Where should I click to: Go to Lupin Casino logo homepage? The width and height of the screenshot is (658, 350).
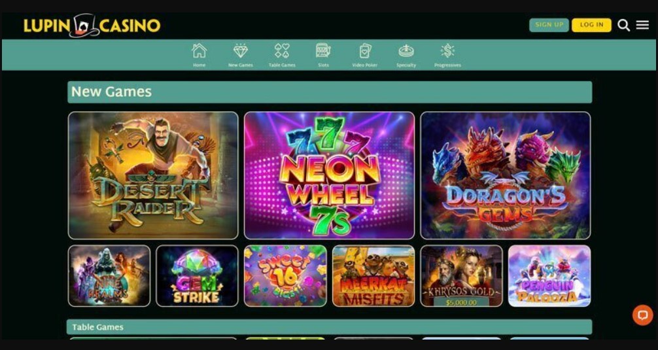point(92,26)
